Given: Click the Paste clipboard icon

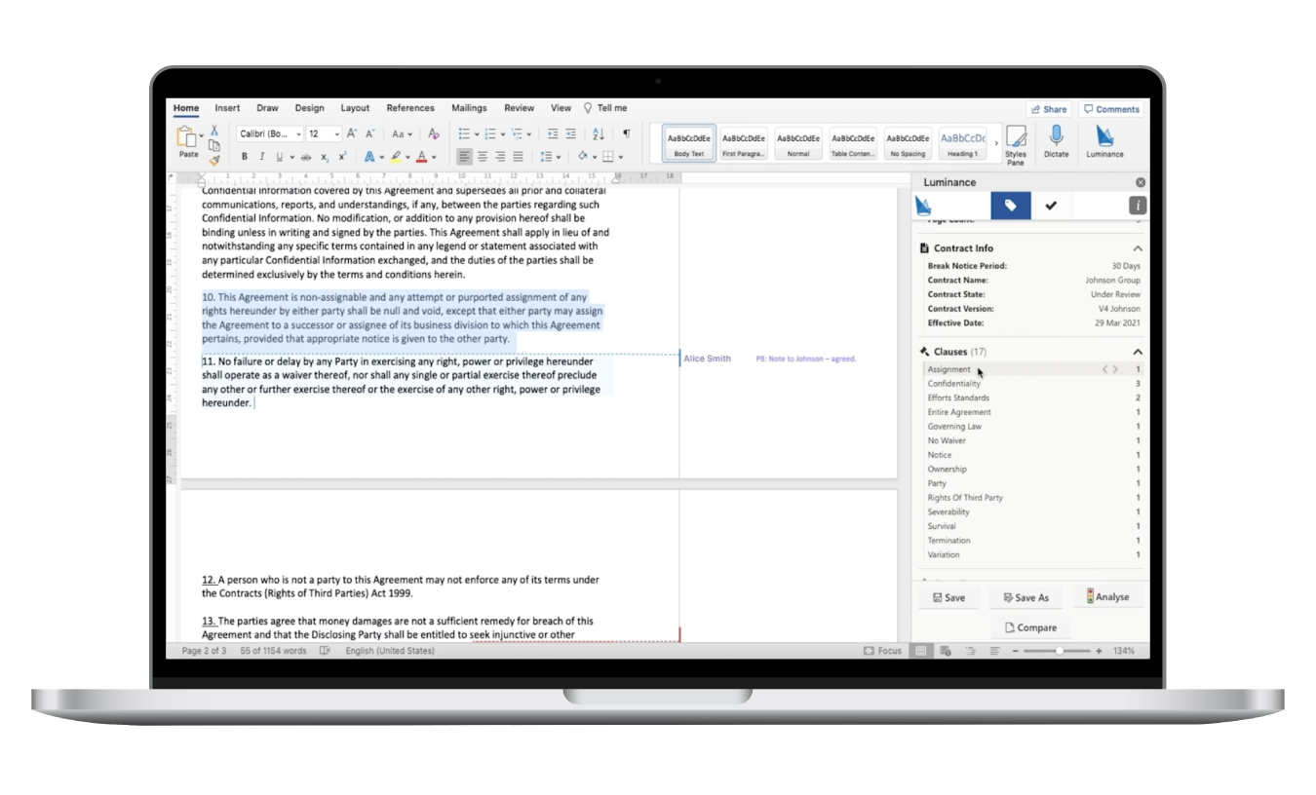Looking at the screenshot, I should point(186,137).
